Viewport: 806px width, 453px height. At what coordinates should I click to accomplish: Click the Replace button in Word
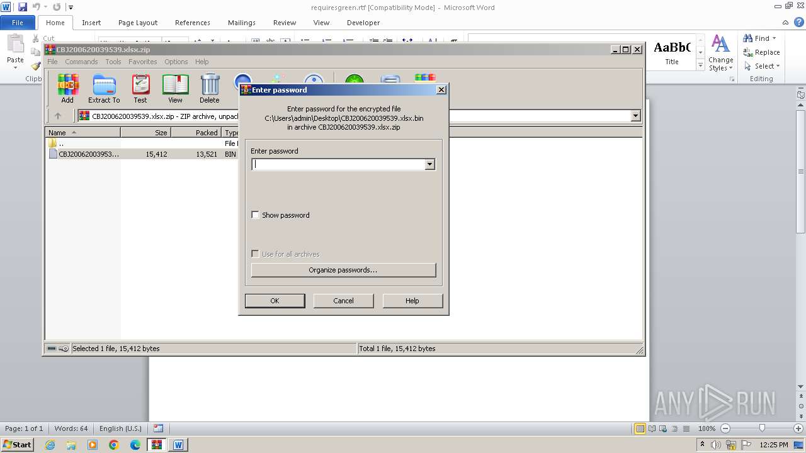point(762,52)
